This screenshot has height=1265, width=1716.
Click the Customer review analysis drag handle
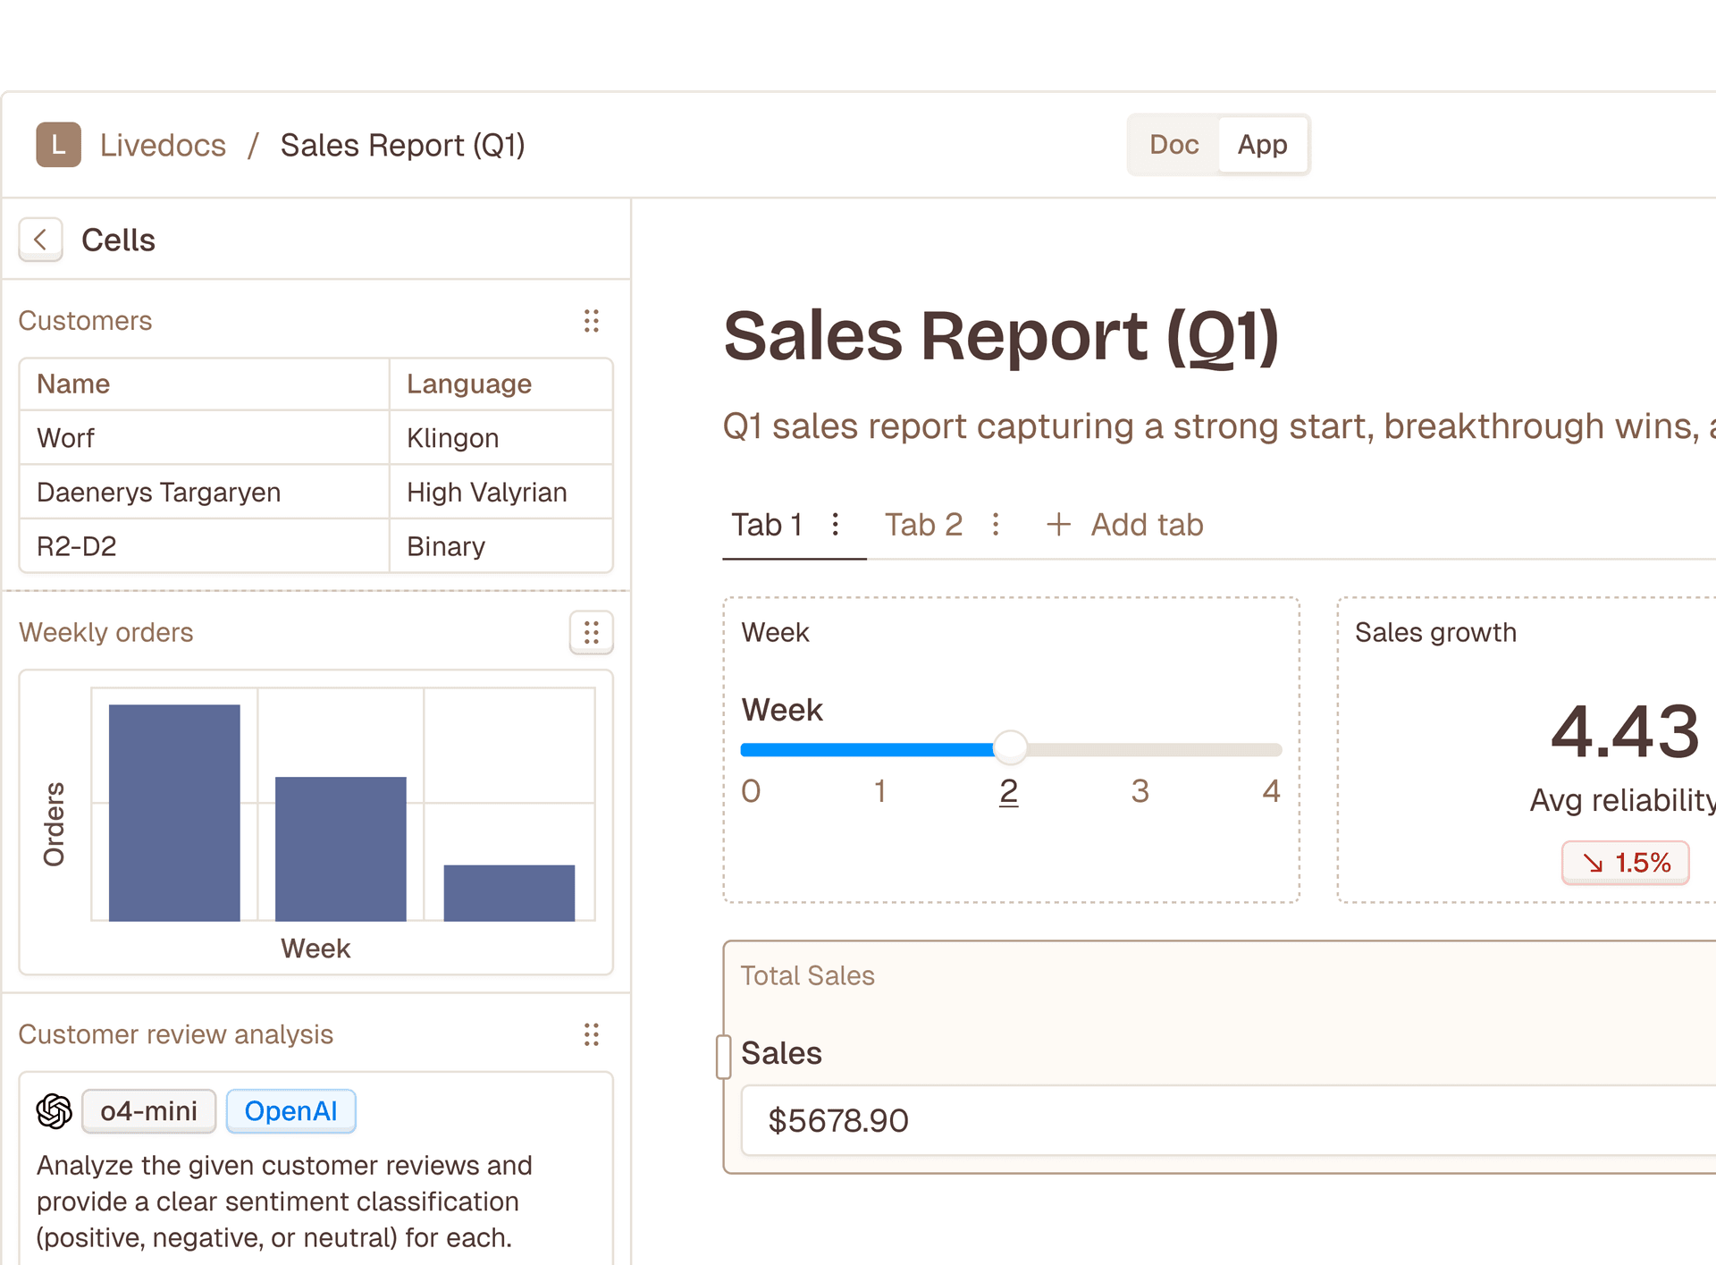click(591, 1034)
